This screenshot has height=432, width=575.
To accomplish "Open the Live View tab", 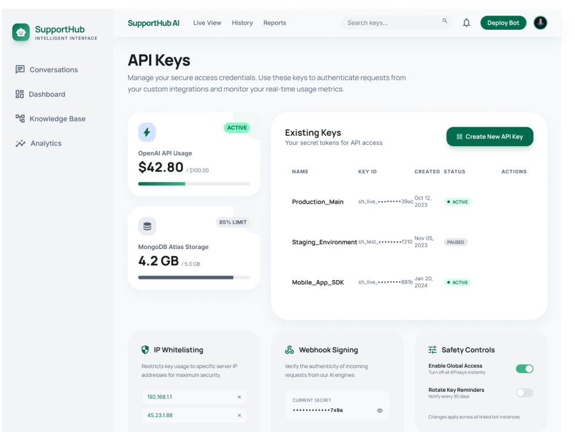I will 207,23.
